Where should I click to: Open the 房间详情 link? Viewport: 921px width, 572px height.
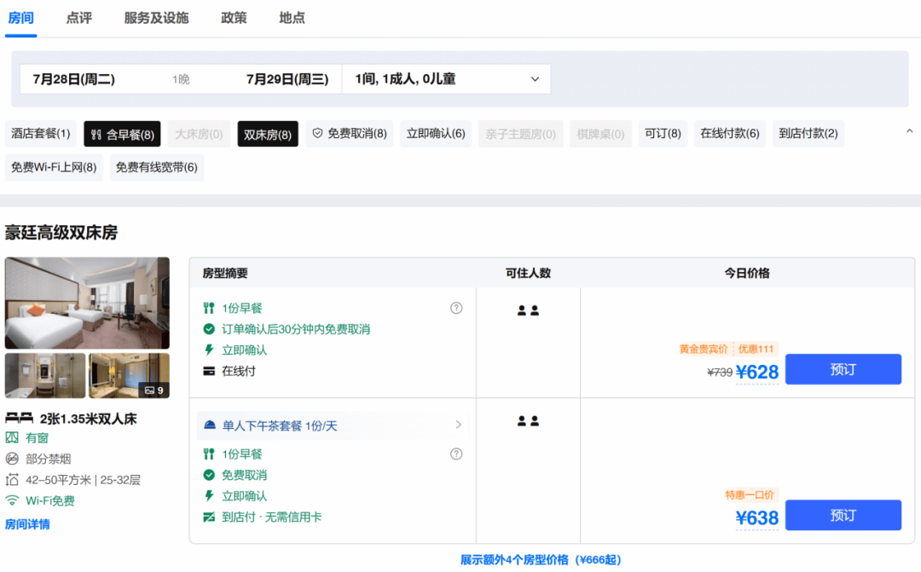coord(27,524)
